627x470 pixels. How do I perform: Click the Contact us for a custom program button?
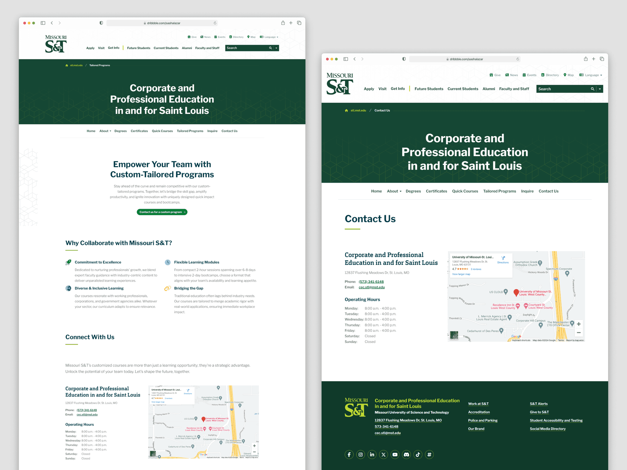point(161,212)
